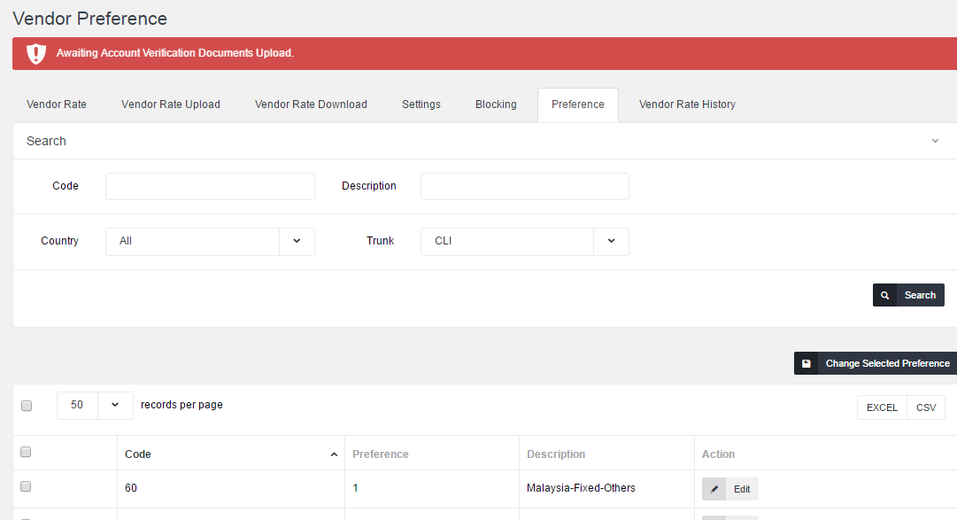Click the shield warning icon in red banner
The image size is (957, 520).
(35, 53)
